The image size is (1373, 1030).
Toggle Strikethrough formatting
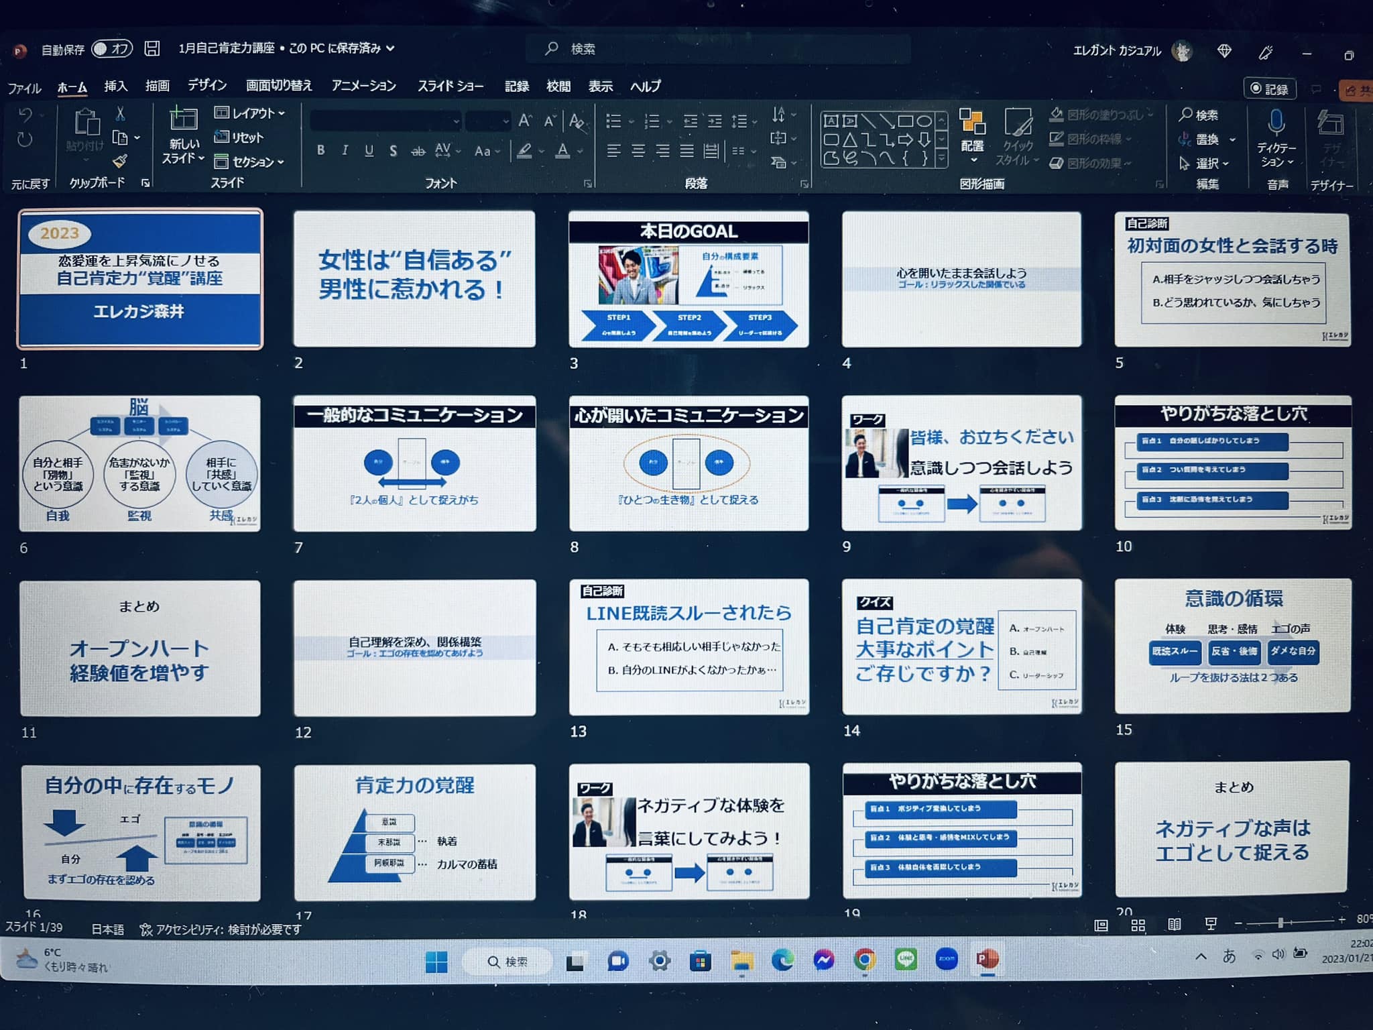(418, 151)
